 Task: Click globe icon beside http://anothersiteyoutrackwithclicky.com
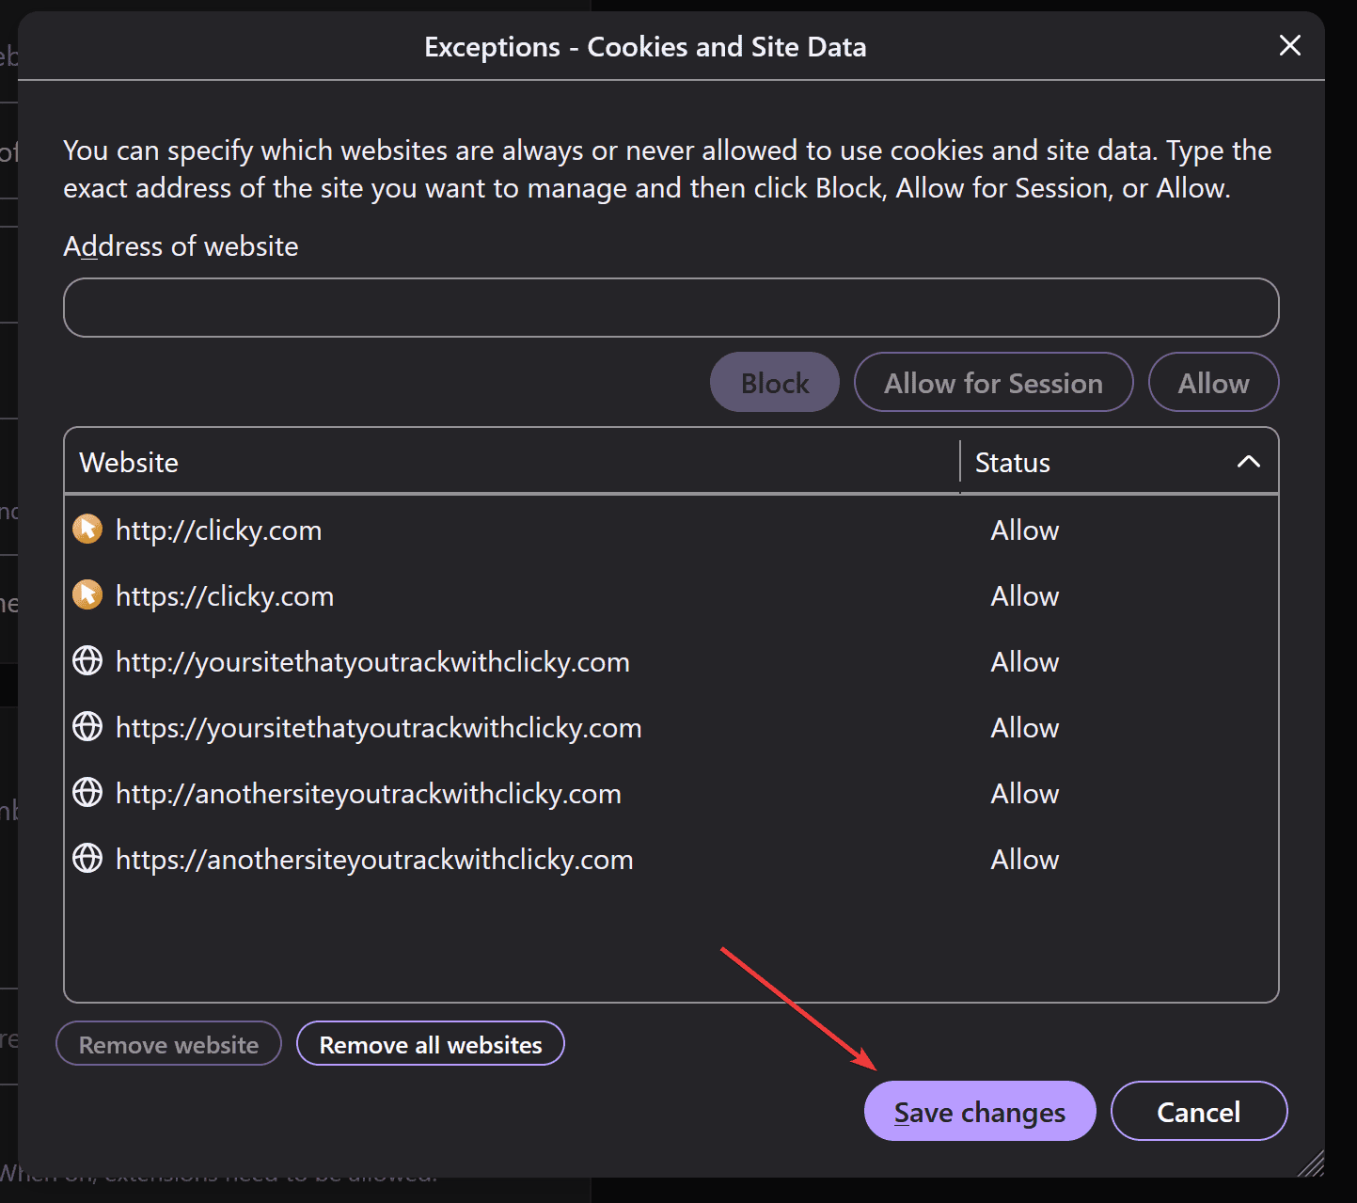coord(87,792)
